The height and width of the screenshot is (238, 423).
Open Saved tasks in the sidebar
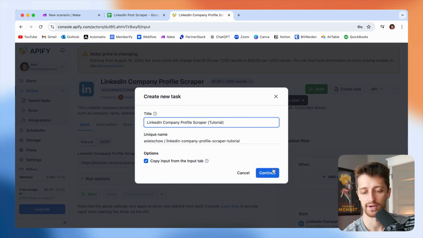coord(39,100)
